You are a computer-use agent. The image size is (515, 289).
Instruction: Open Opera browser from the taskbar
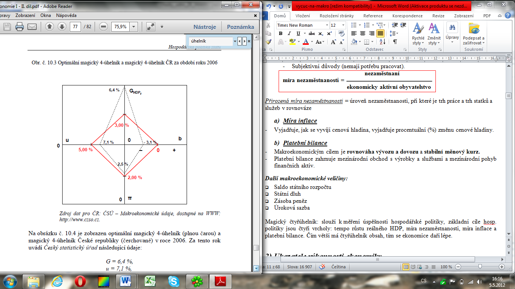click(80, 281)
